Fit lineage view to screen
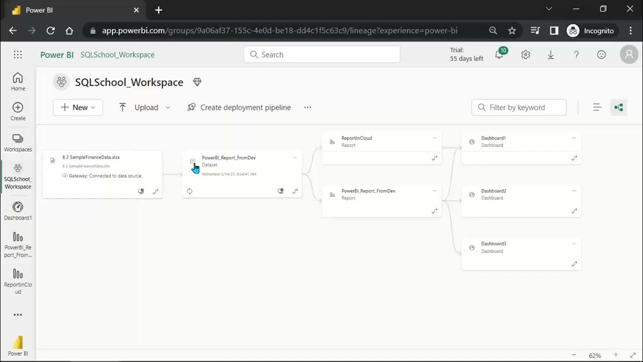643x362 pixels. 633,355
